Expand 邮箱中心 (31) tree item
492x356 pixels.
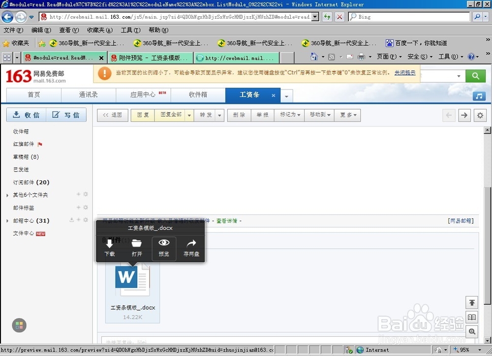click(x=7, y=221)
